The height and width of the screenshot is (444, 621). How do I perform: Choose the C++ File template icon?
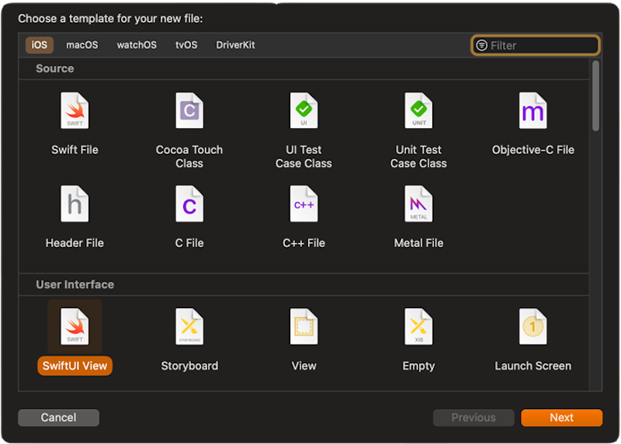click(x=304, y=204)
